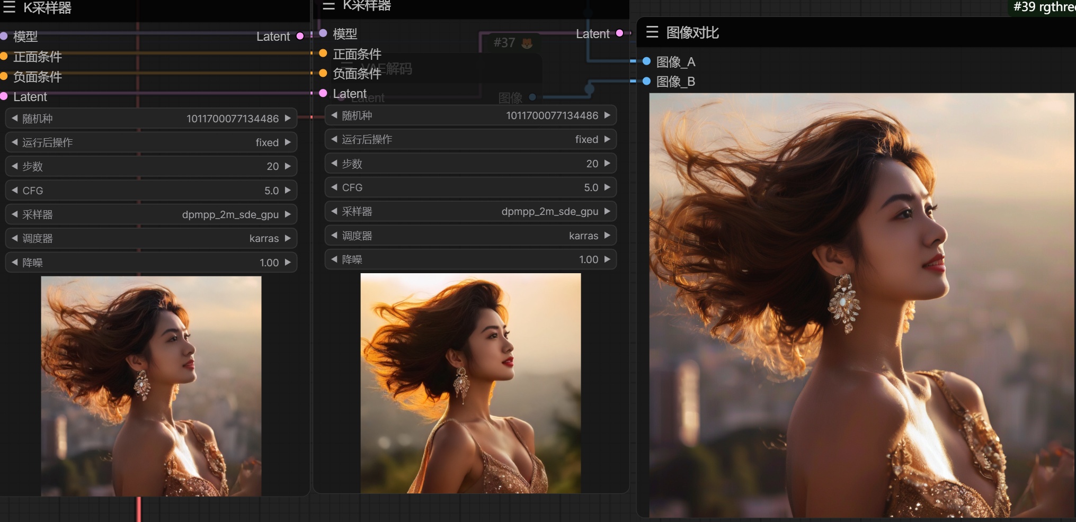Image resolution: width=1076 pixels, height=522 pixels.
Task: Click the Latent output port on the middle K采样器
Action: 619,33
